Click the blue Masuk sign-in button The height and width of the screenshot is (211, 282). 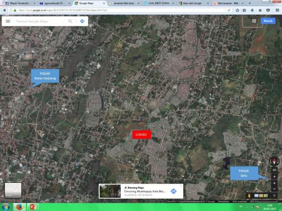tap(268, 21)
